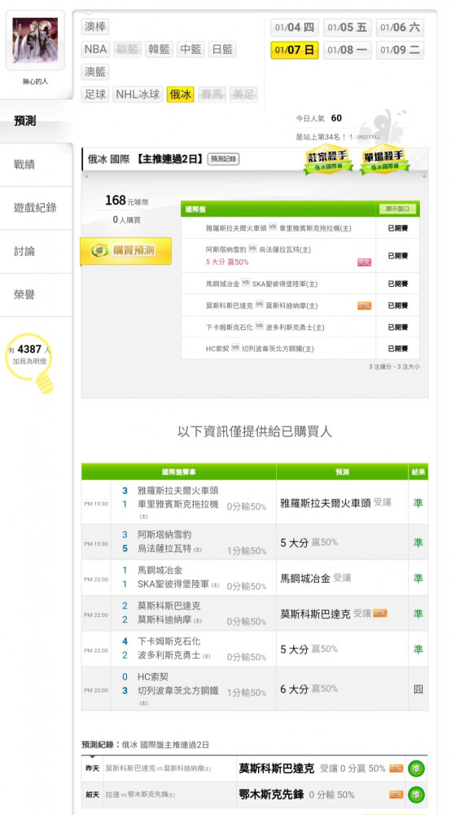Select the 俄冰 league filter
Screen dimensions: 451x815
(181, 95)
